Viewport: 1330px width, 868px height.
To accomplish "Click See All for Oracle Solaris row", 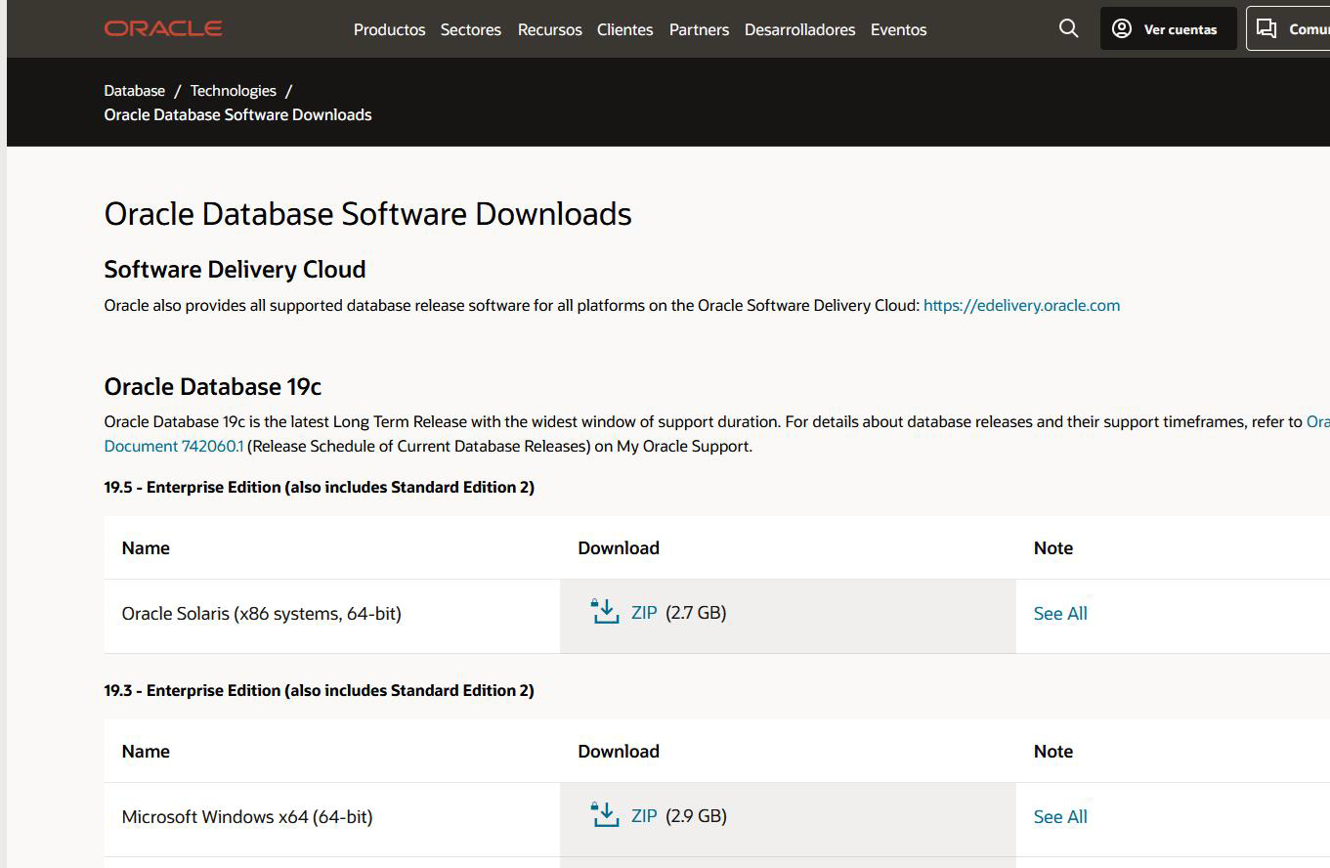I will tap(1060, 613).
